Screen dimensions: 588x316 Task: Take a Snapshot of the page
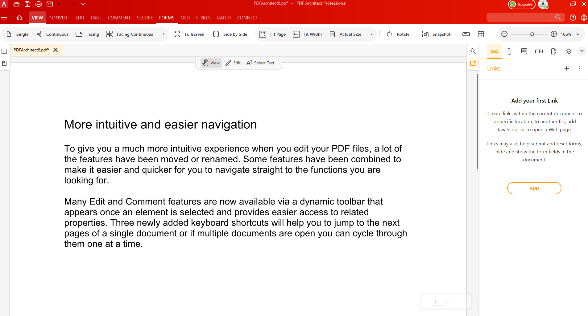[x=436, y=34]
